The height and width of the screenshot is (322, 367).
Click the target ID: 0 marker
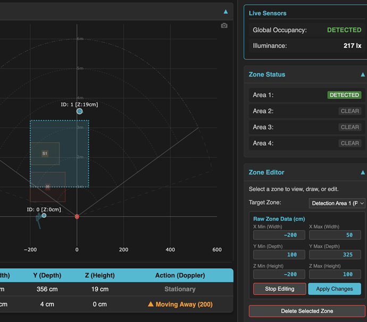click(44, 215)
